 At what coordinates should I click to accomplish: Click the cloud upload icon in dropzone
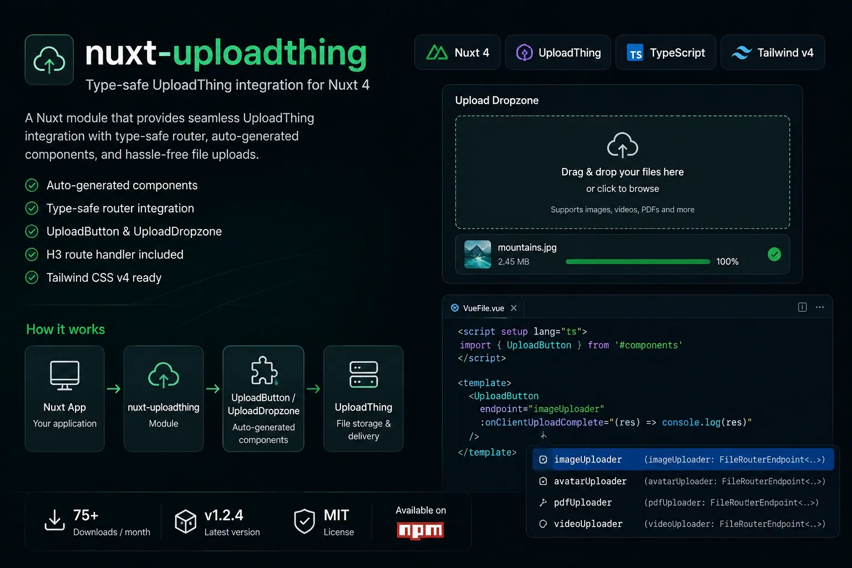pos(622,145)
